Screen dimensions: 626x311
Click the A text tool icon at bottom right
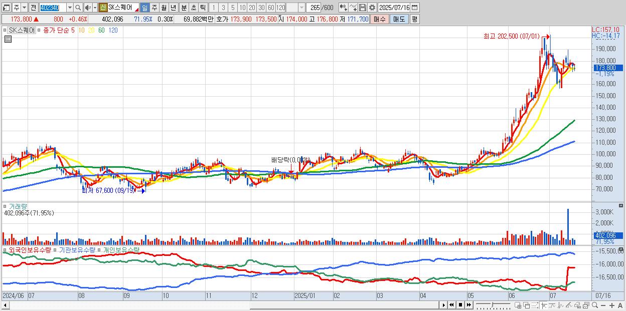620,305
